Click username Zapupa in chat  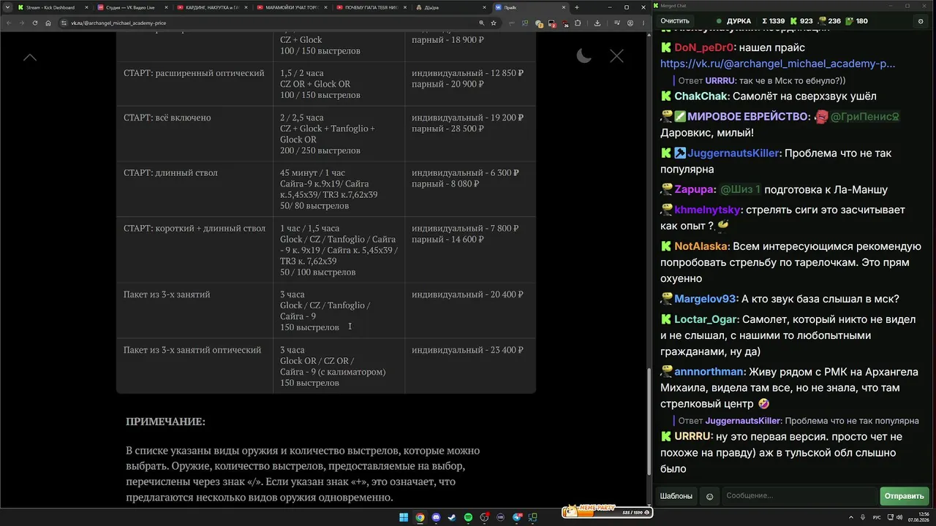[694, 190]
